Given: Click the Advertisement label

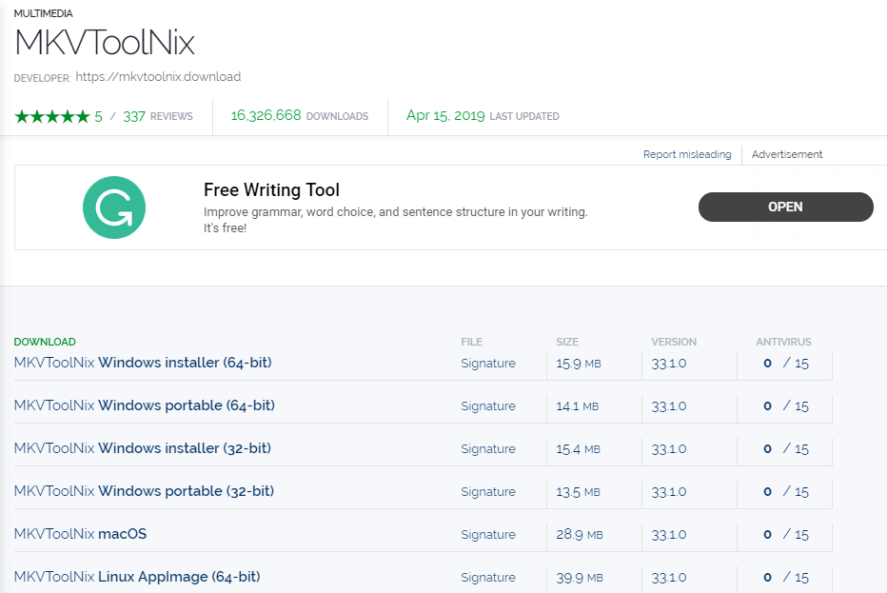Looking at the screenshot, I should pyautogui.click(x=787, y=154).
